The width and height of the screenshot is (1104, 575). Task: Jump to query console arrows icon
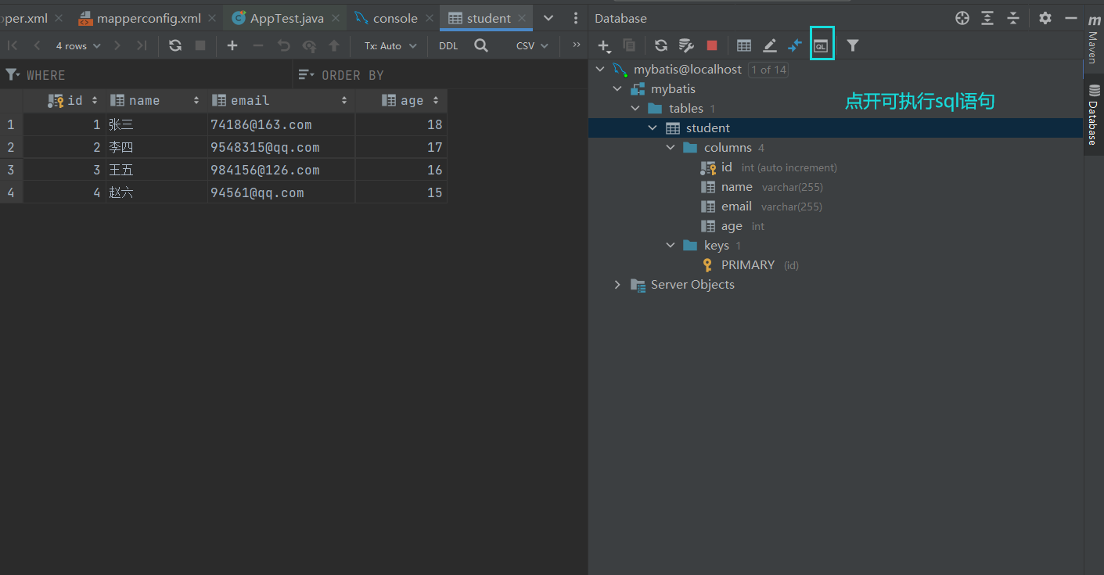(795, 46)
